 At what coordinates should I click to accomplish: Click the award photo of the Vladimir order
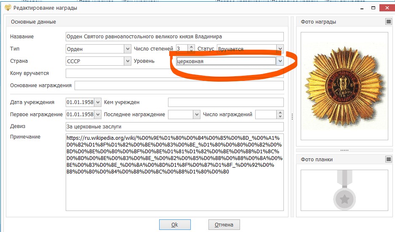[x=344, y=86]
